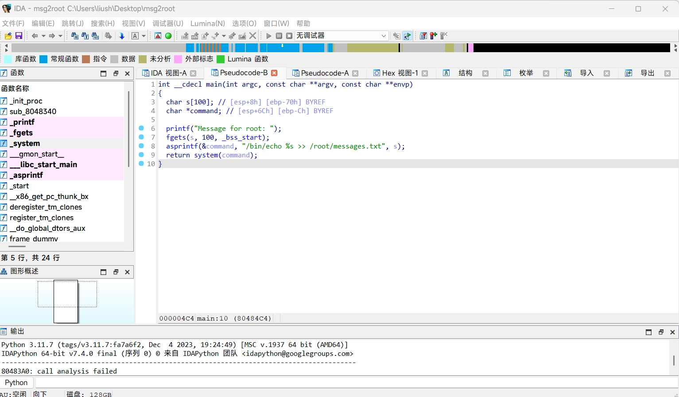
Task: Jump forward with the right arrow icon
Action: (52, 36)
